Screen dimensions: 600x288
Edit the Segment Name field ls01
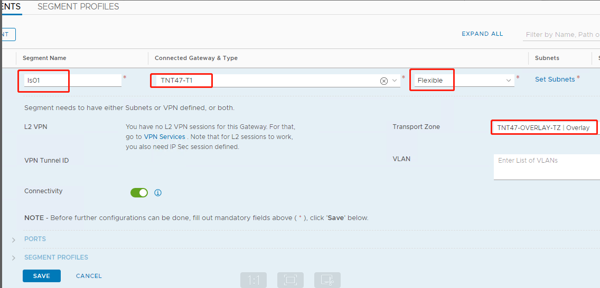pyautogui.click(x=72, y=81)
